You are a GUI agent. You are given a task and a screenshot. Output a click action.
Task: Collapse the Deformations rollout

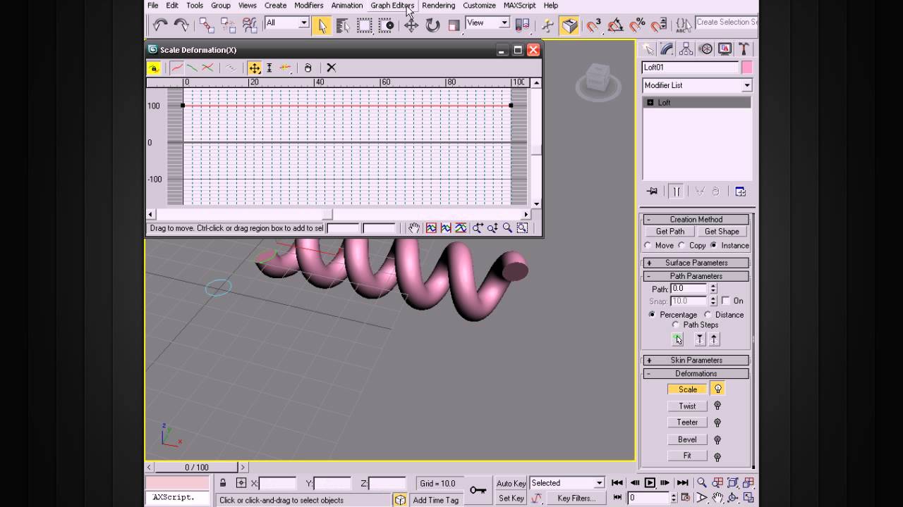[696, 373]
